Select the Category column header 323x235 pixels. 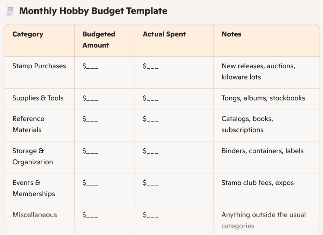28,34
